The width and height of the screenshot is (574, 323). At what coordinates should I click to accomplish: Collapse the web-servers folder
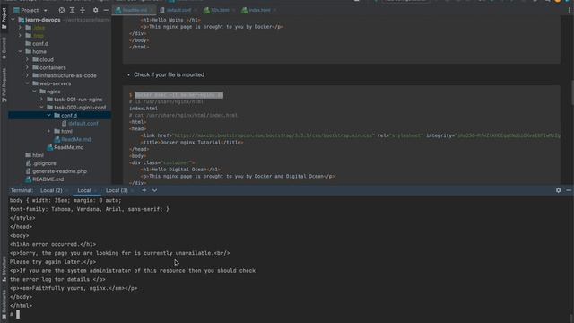coord(27,83)
